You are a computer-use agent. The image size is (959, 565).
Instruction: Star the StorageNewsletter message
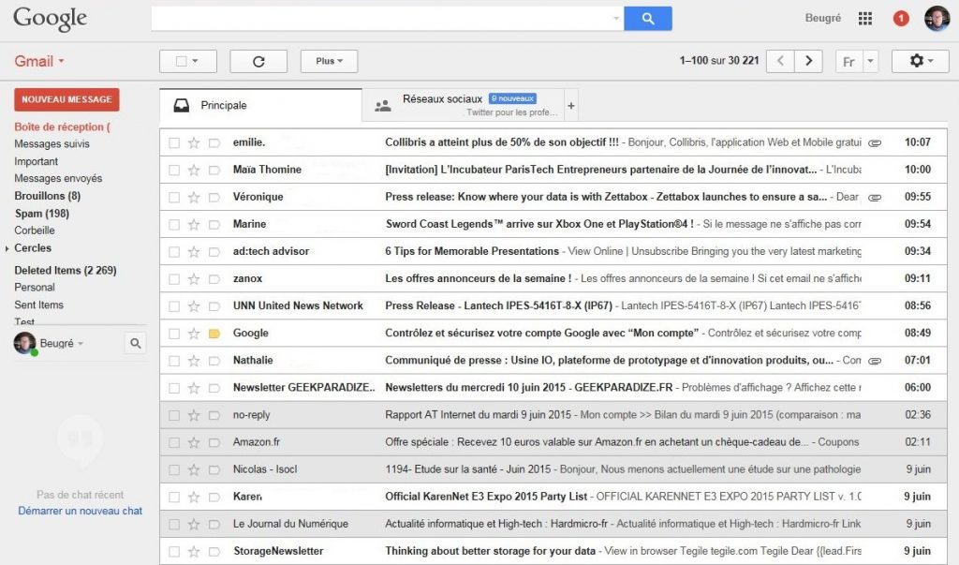point(194,552)
